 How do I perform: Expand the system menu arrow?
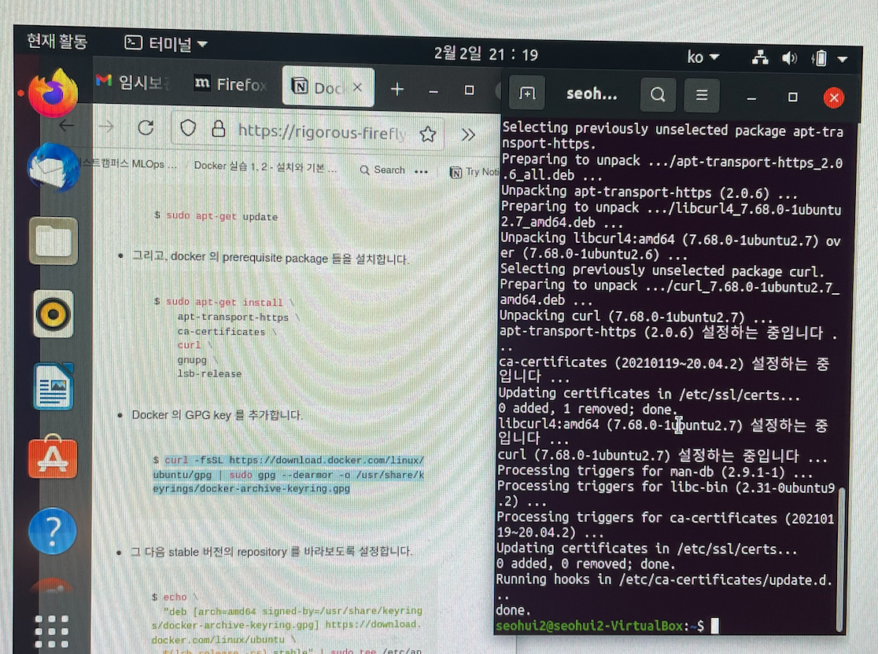pyautogui.click(x=843, y=58)
